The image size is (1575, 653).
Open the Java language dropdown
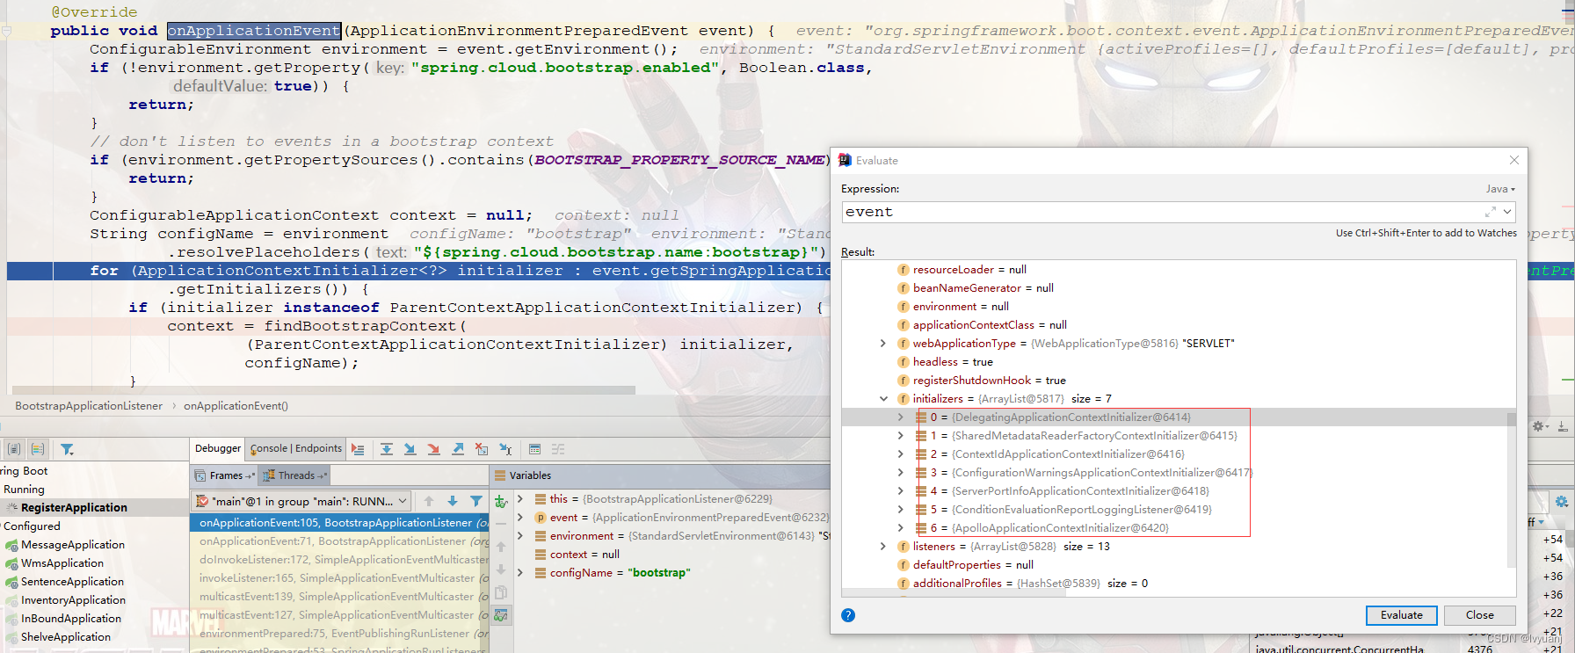coord(1500,189)
